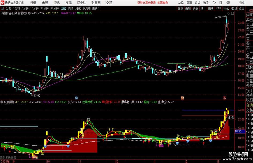This screenshot has height=163, width=253.
Task: Open the 发现 menu
Action: pyautogui.click(x=69, y=3)
